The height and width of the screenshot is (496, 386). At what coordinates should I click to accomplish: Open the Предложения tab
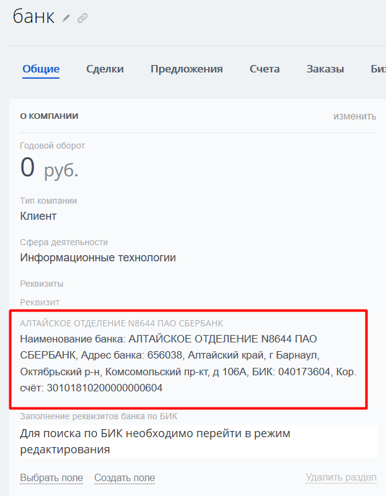click(186, 69)
